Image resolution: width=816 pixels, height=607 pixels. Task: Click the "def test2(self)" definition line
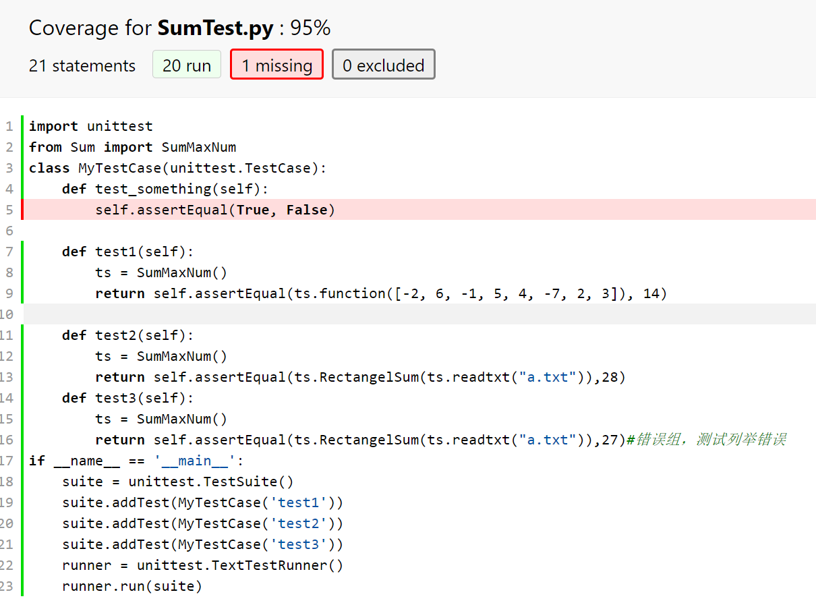tap(127, 335)
